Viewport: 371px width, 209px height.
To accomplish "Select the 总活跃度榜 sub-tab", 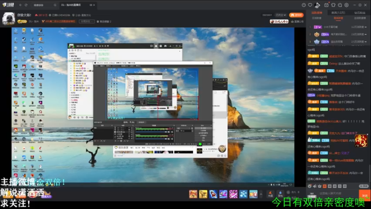I will point(360,18).
